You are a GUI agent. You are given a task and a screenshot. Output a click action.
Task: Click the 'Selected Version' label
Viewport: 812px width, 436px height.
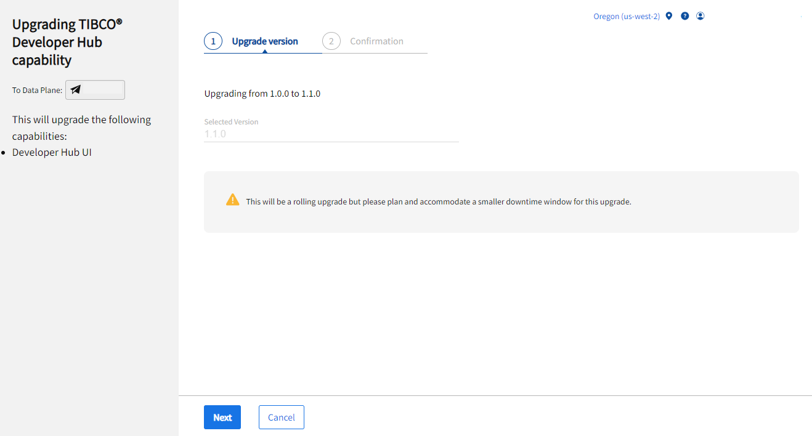[231, 122]
